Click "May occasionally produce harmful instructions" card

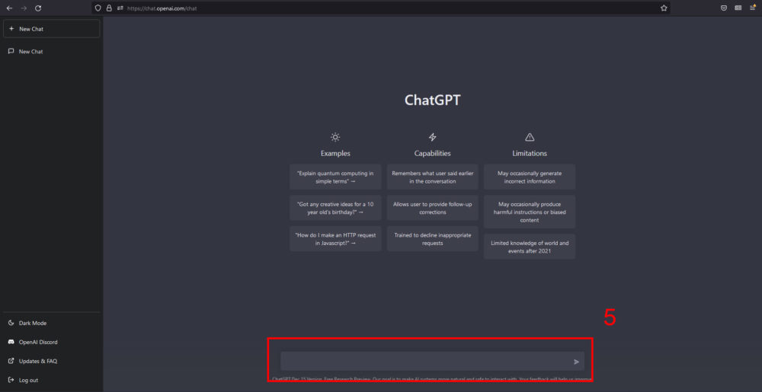[530, 212]
